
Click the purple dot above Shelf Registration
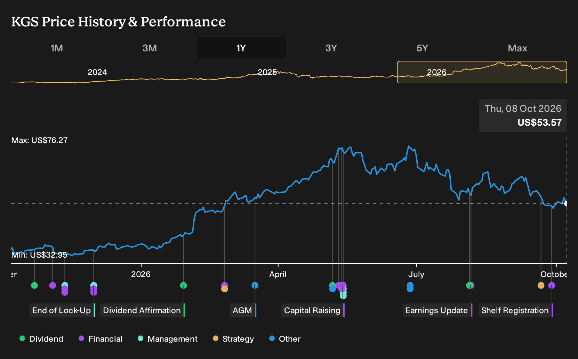(x=552, y=285)
